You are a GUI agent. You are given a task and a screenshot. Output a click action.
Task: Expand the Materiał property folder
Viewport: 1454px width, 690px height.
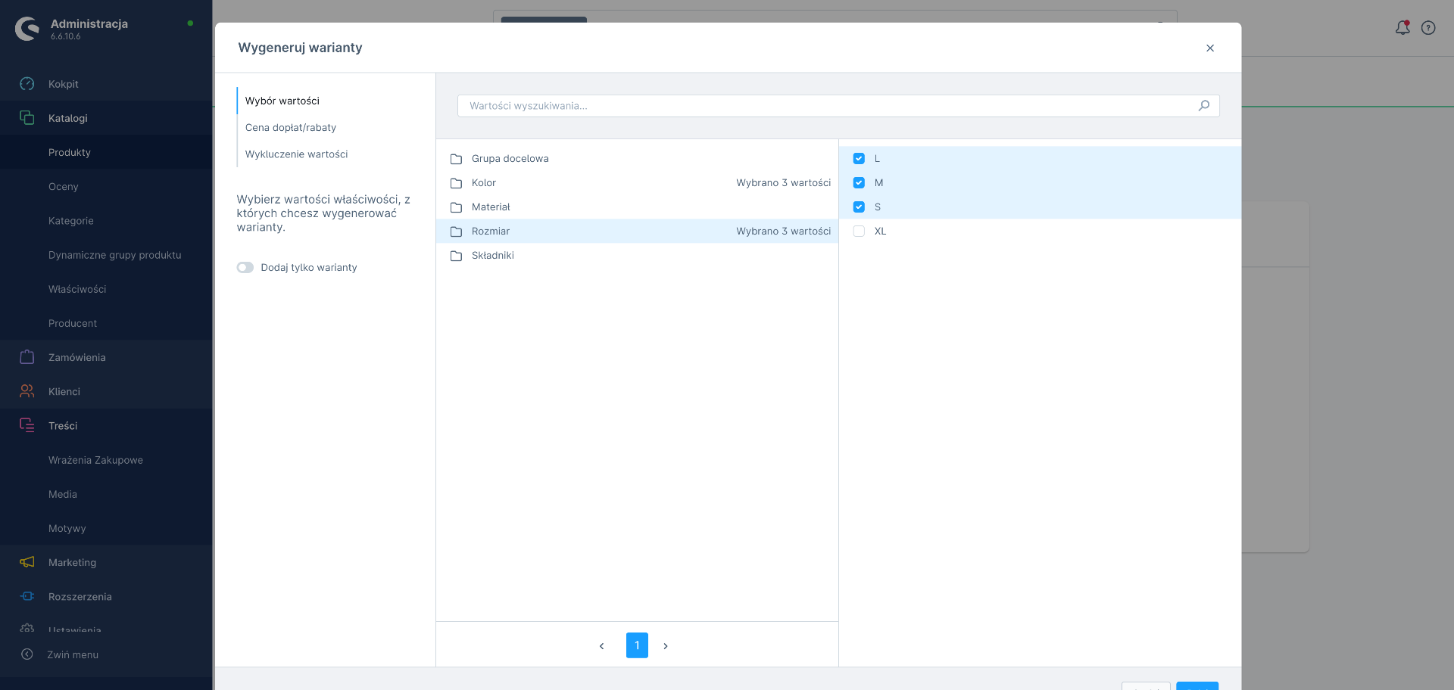[x=491, y=207]
